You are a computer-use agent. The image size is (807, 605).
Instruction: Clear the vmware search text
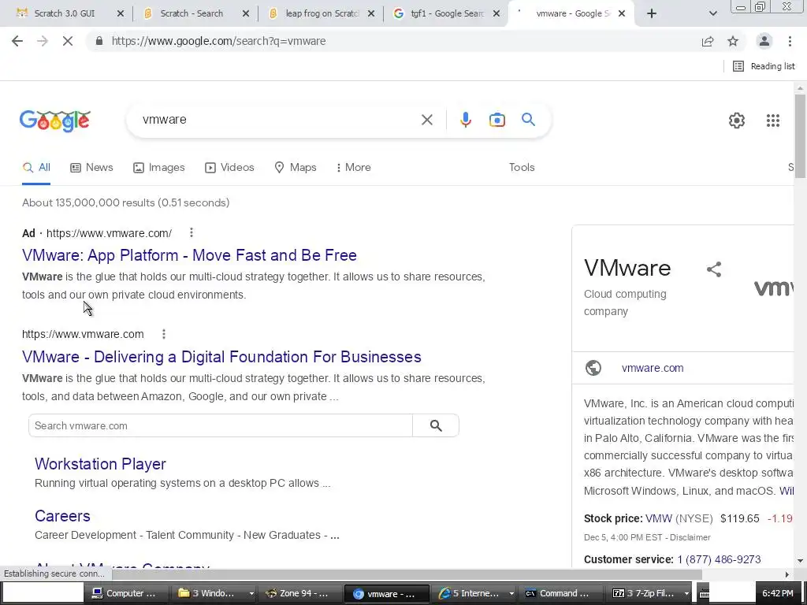pos(426,120)
